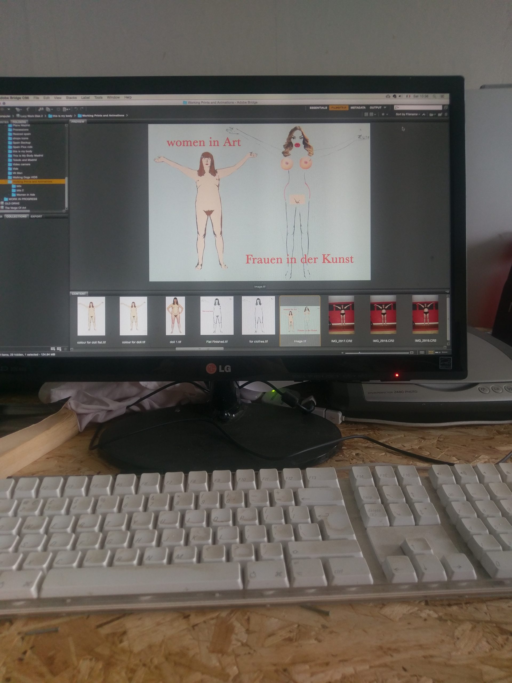
Task: Select the Women in Ads folder
Action: [x=26, y=194]
